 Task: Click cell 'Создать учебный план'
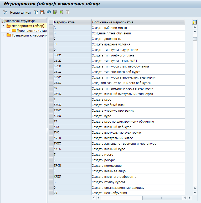pos(138,105)
